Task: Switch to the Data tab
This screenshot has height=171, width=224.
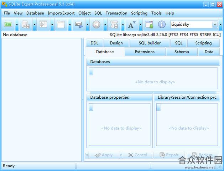Action: [209, 52]
